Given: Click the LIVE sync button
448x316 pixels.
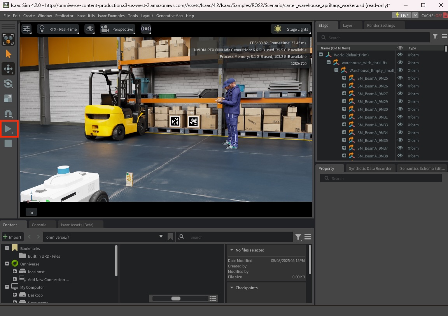Looking at the screenshot, I should pos(401,16).
